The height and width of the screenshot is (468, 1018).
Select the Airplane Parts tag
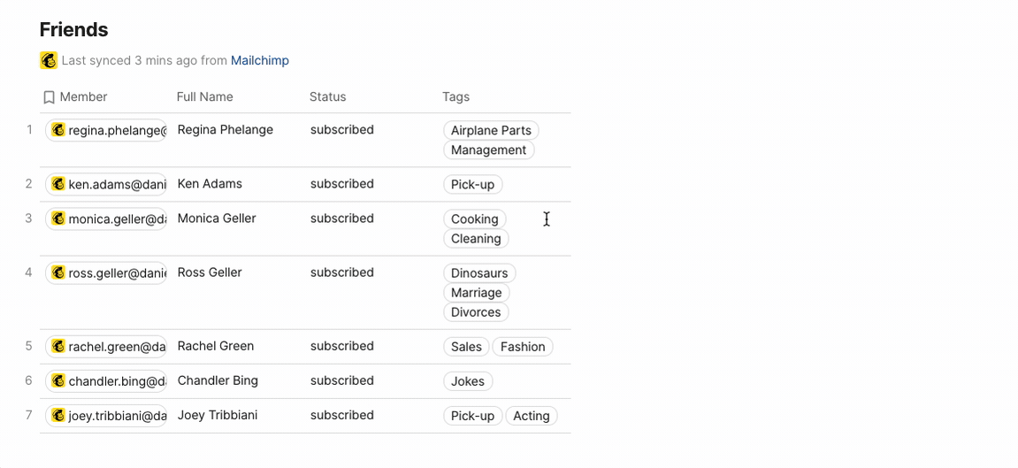point(491,130)
